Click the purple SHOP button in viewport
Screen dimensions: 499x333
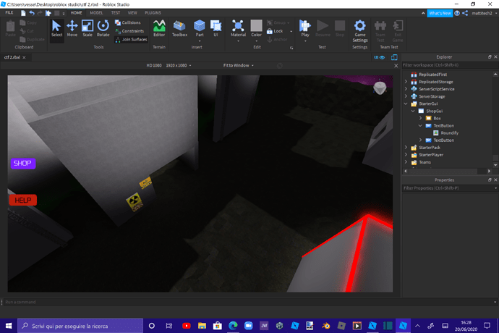click(23, 164)
